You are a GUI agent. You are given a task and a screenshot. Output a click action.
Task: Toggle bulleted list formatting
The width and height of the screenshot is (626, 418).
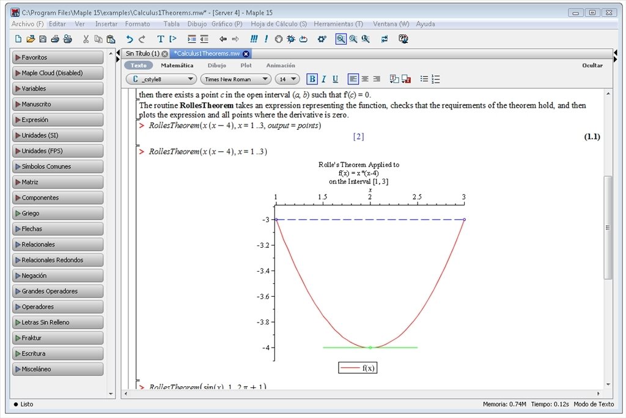pos(424,79)
